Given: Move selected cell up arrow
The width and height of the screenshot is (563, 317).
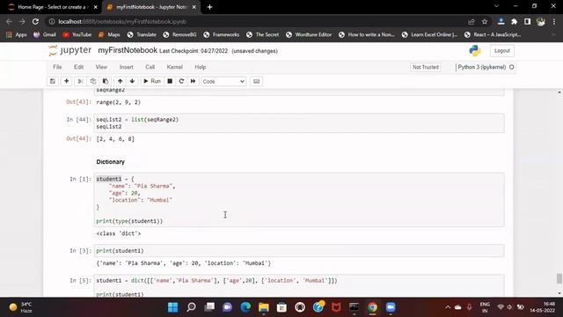Looking at the screenshot, I should [120, 81].
